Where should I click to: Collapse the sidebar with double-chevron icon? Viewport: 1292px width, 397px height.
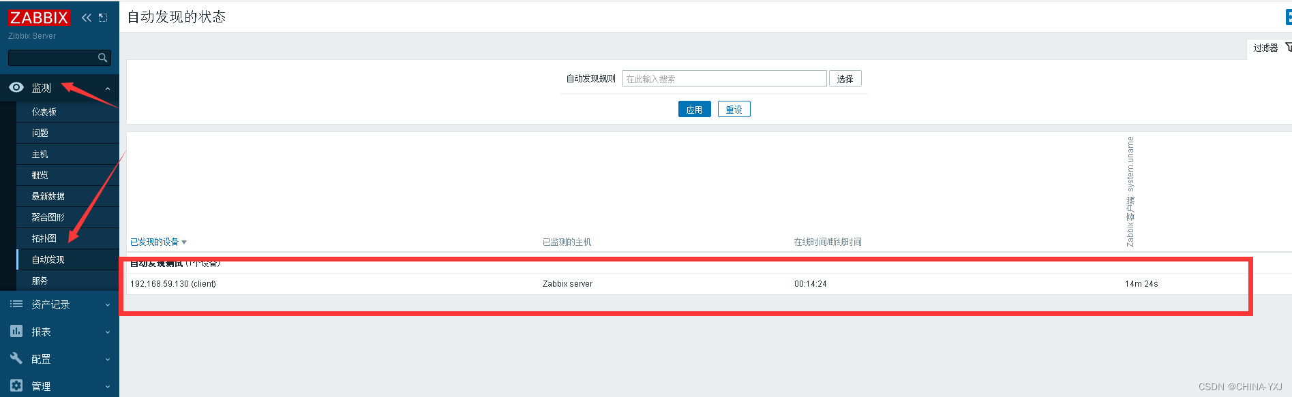[87, 18]
